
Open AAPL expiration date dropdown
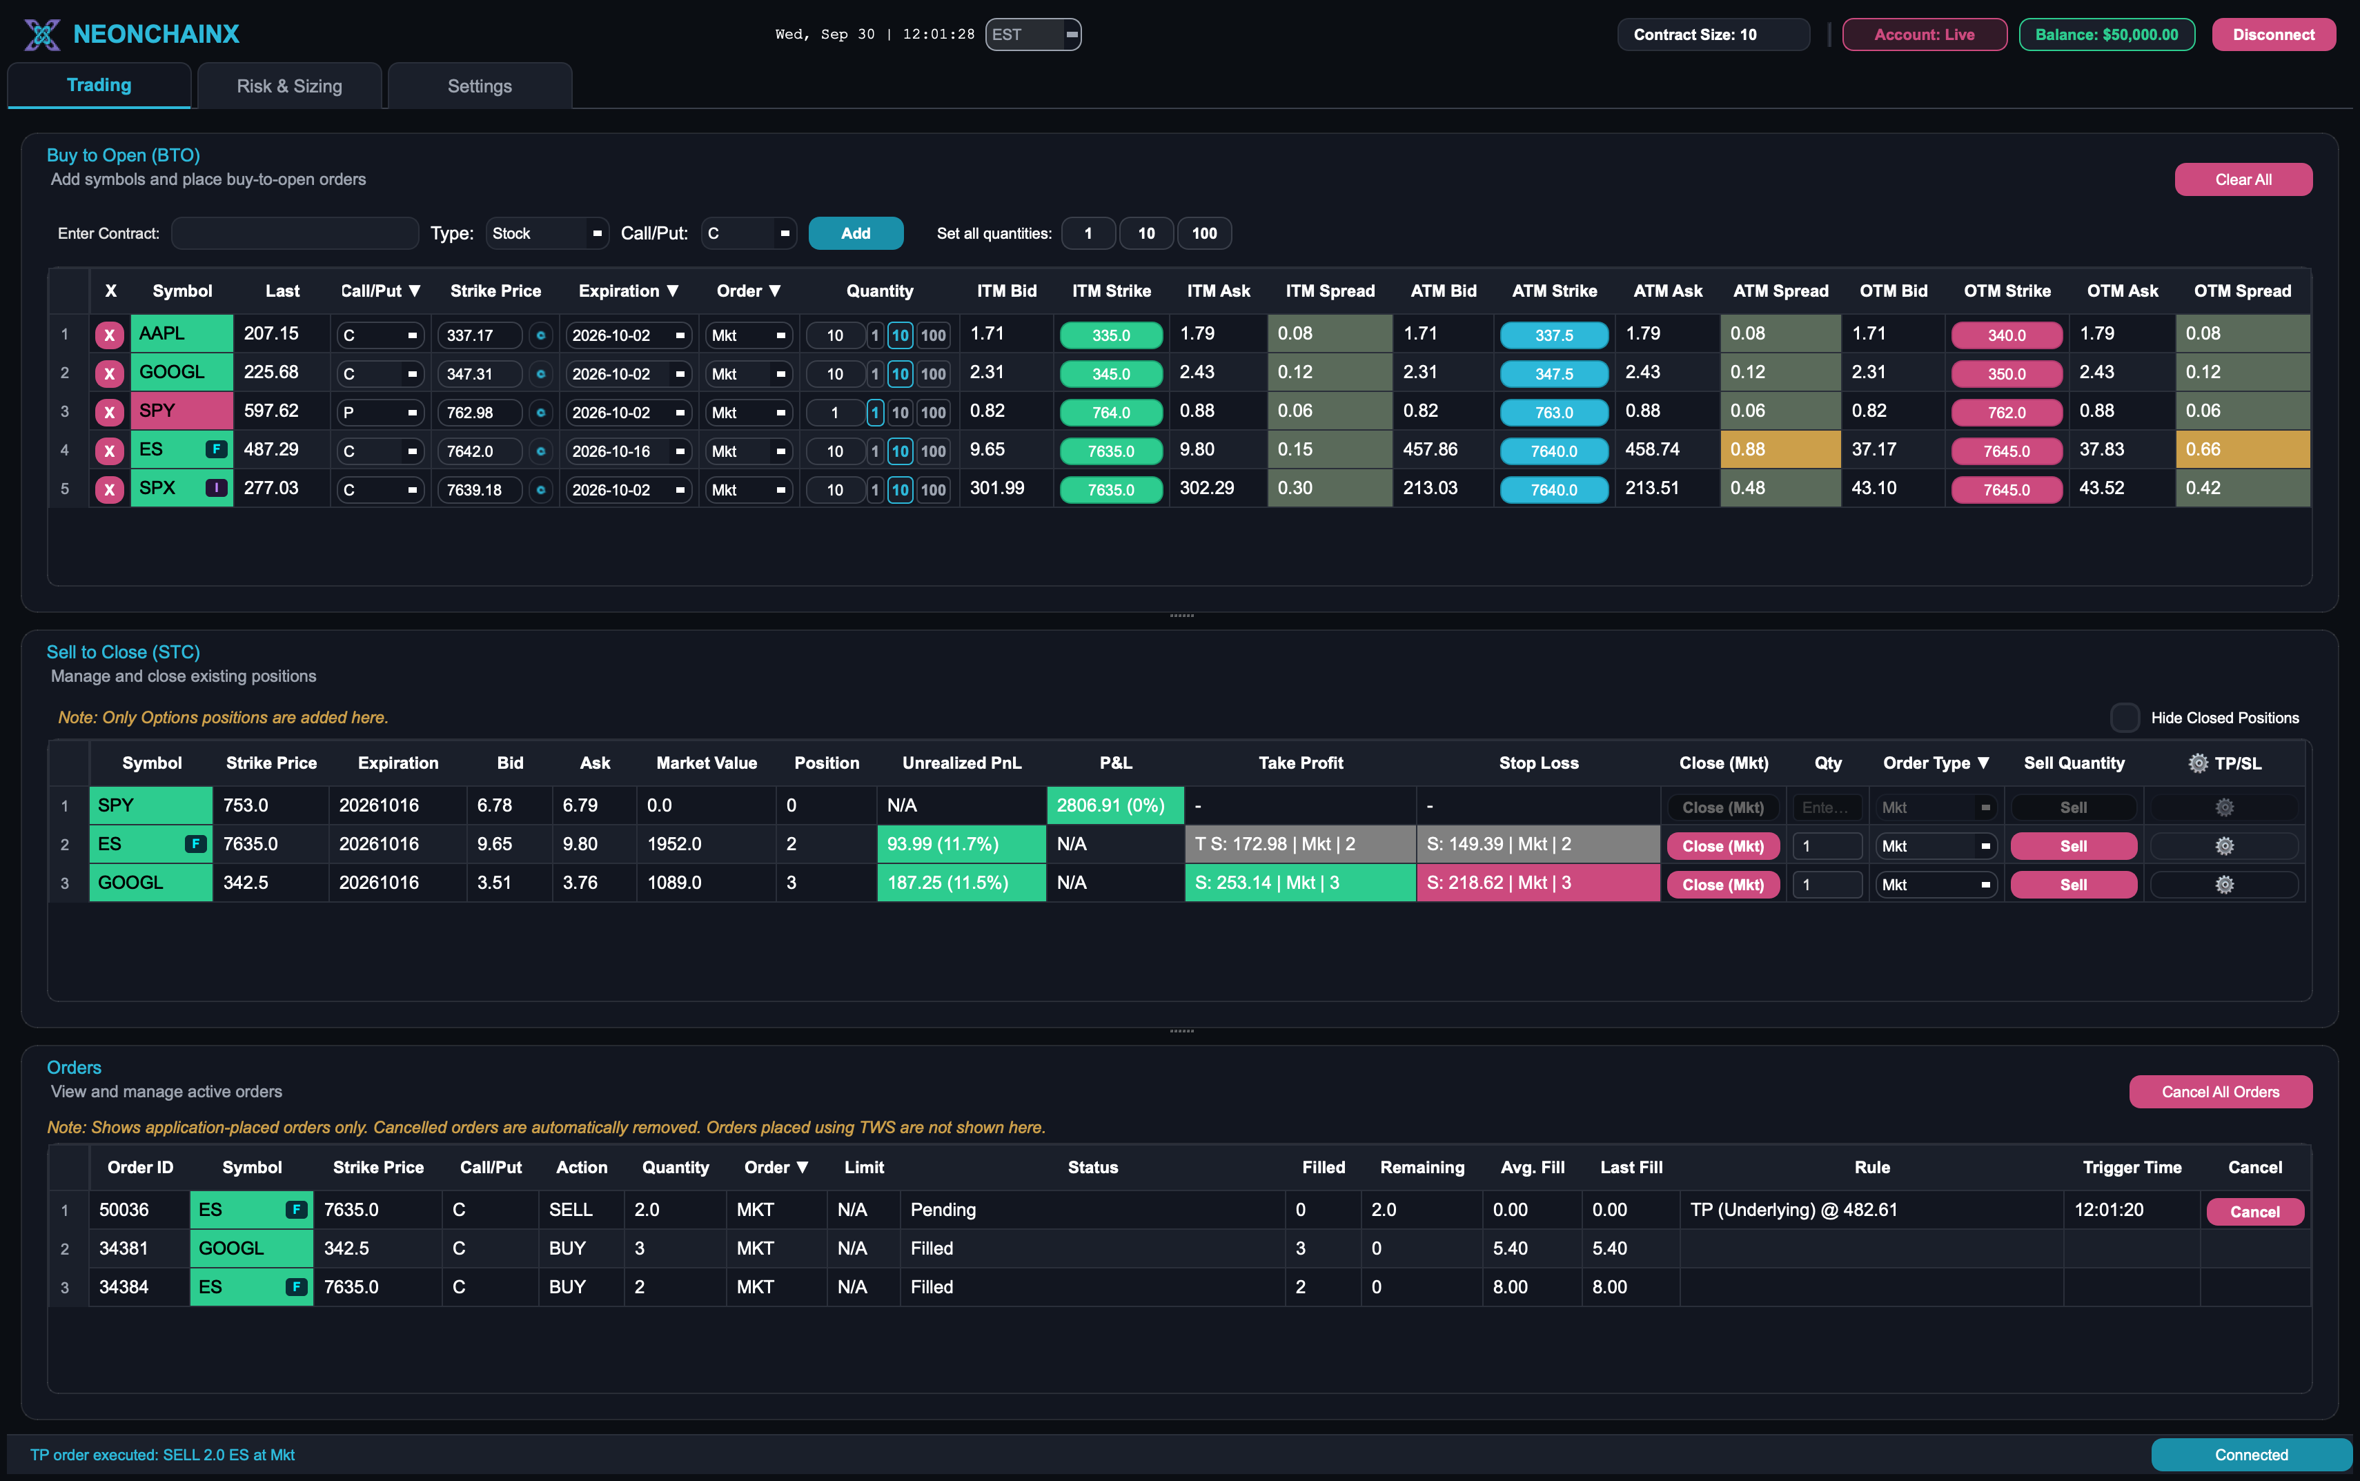pyautogui.click(x=629, y=335)
